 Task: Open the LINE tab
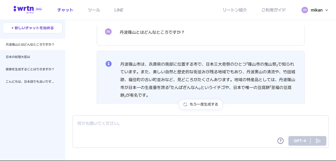(x=119, y=10)
